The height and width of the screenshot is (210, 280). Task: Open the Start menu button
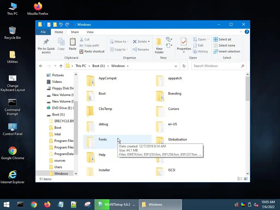[x=7, y=205]
